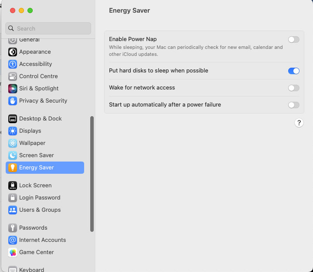Click the Users & Groups people icon
Viewport: 313px width, 272px height.
(x=13, y=210)
